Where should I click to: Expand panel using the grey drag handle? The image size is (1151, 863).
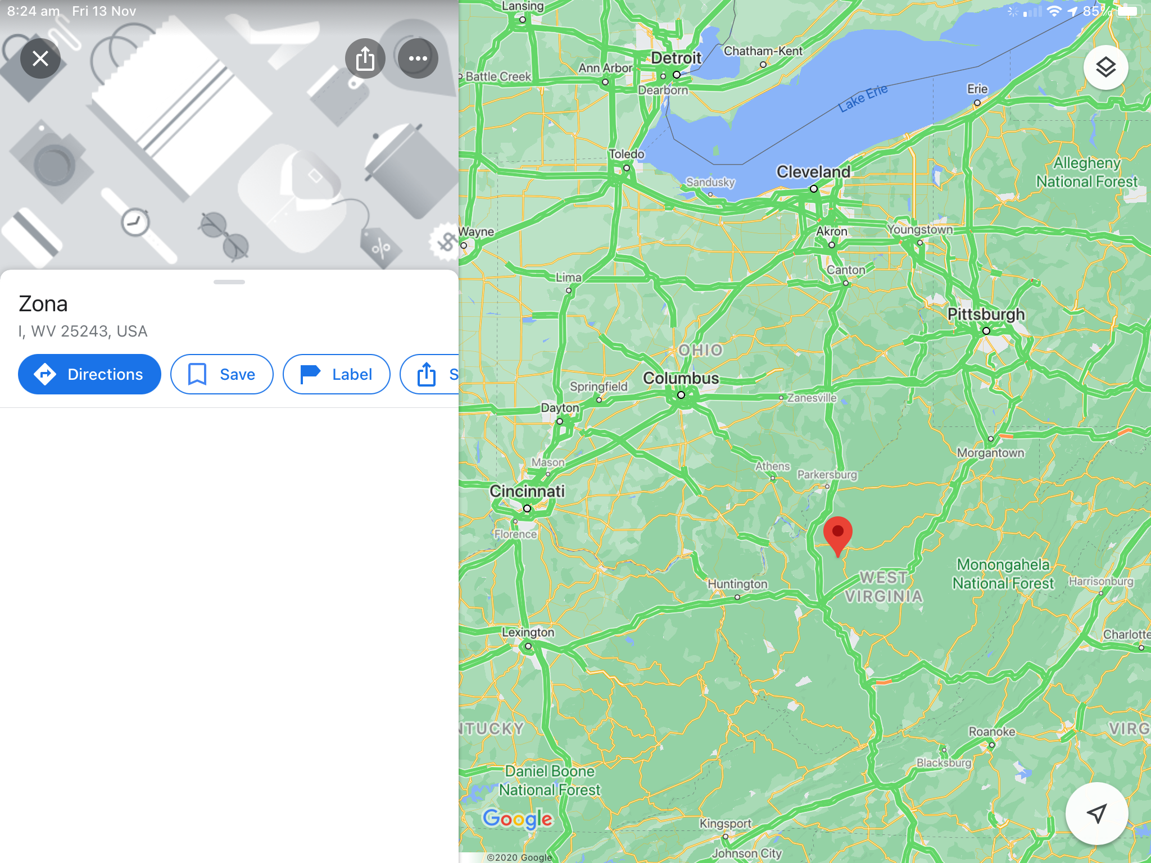click(229, 282)
